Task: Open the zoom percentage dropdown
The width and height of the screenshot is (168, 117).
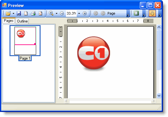Action: click(x=79, y=14)
